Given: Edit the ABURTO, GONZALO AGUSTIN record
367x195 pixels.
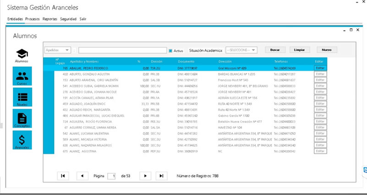Looking at the screenshot, I should coord(320,74).
